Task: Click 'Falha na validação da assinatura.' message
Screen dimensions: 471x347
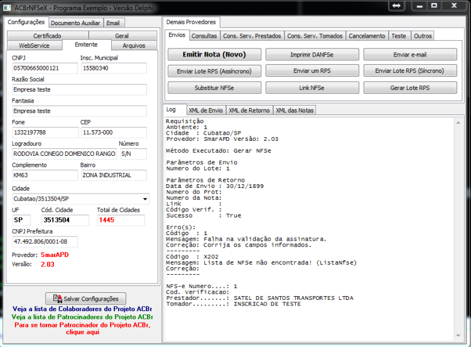Action: pyautogui.click(x=264, y=239)
